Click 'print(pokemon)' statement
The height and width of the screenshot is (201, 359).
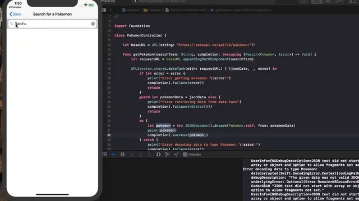click(162, 130)
